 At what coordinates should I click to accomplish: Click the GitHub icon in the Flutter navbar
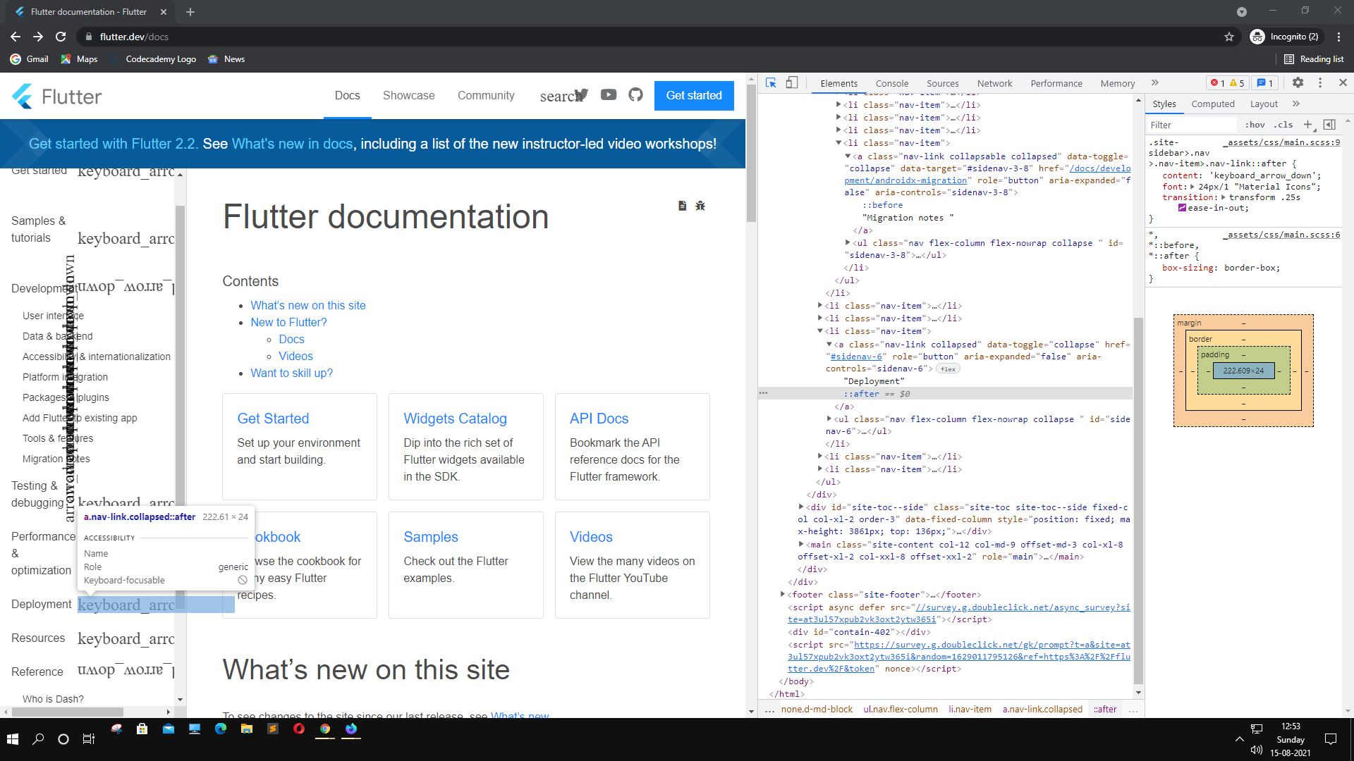[x=635, y=94]
